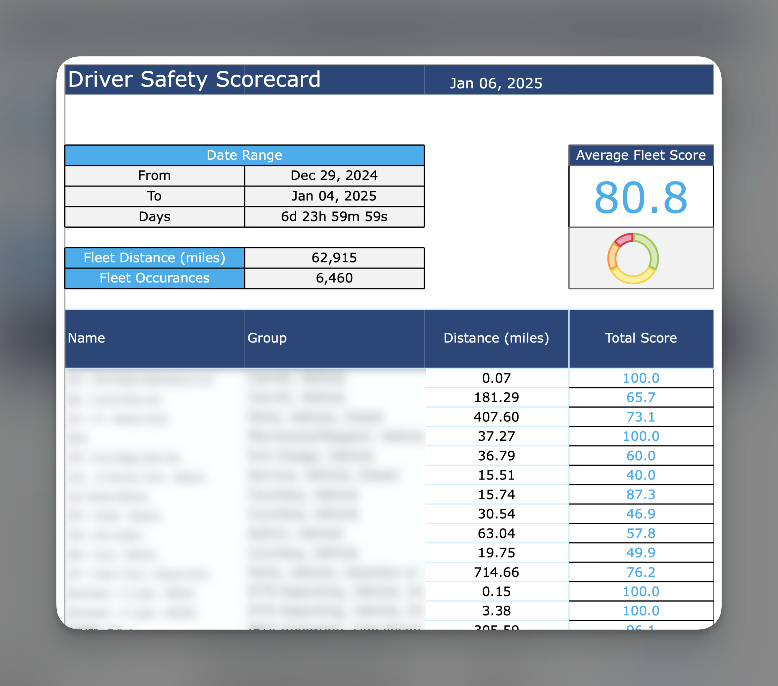
Task: Click the Group column header
Action: [x=267, y=338]
